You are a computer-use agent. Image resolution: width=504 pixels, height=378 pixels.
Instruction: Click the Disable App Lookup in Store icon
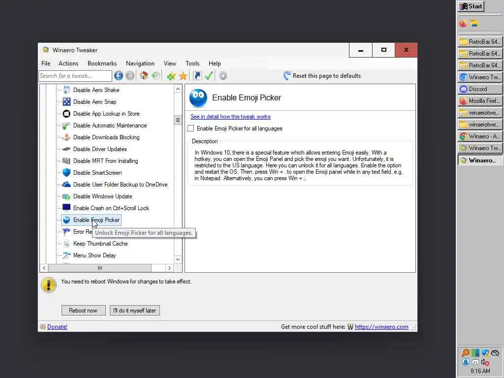pos(66,114)
